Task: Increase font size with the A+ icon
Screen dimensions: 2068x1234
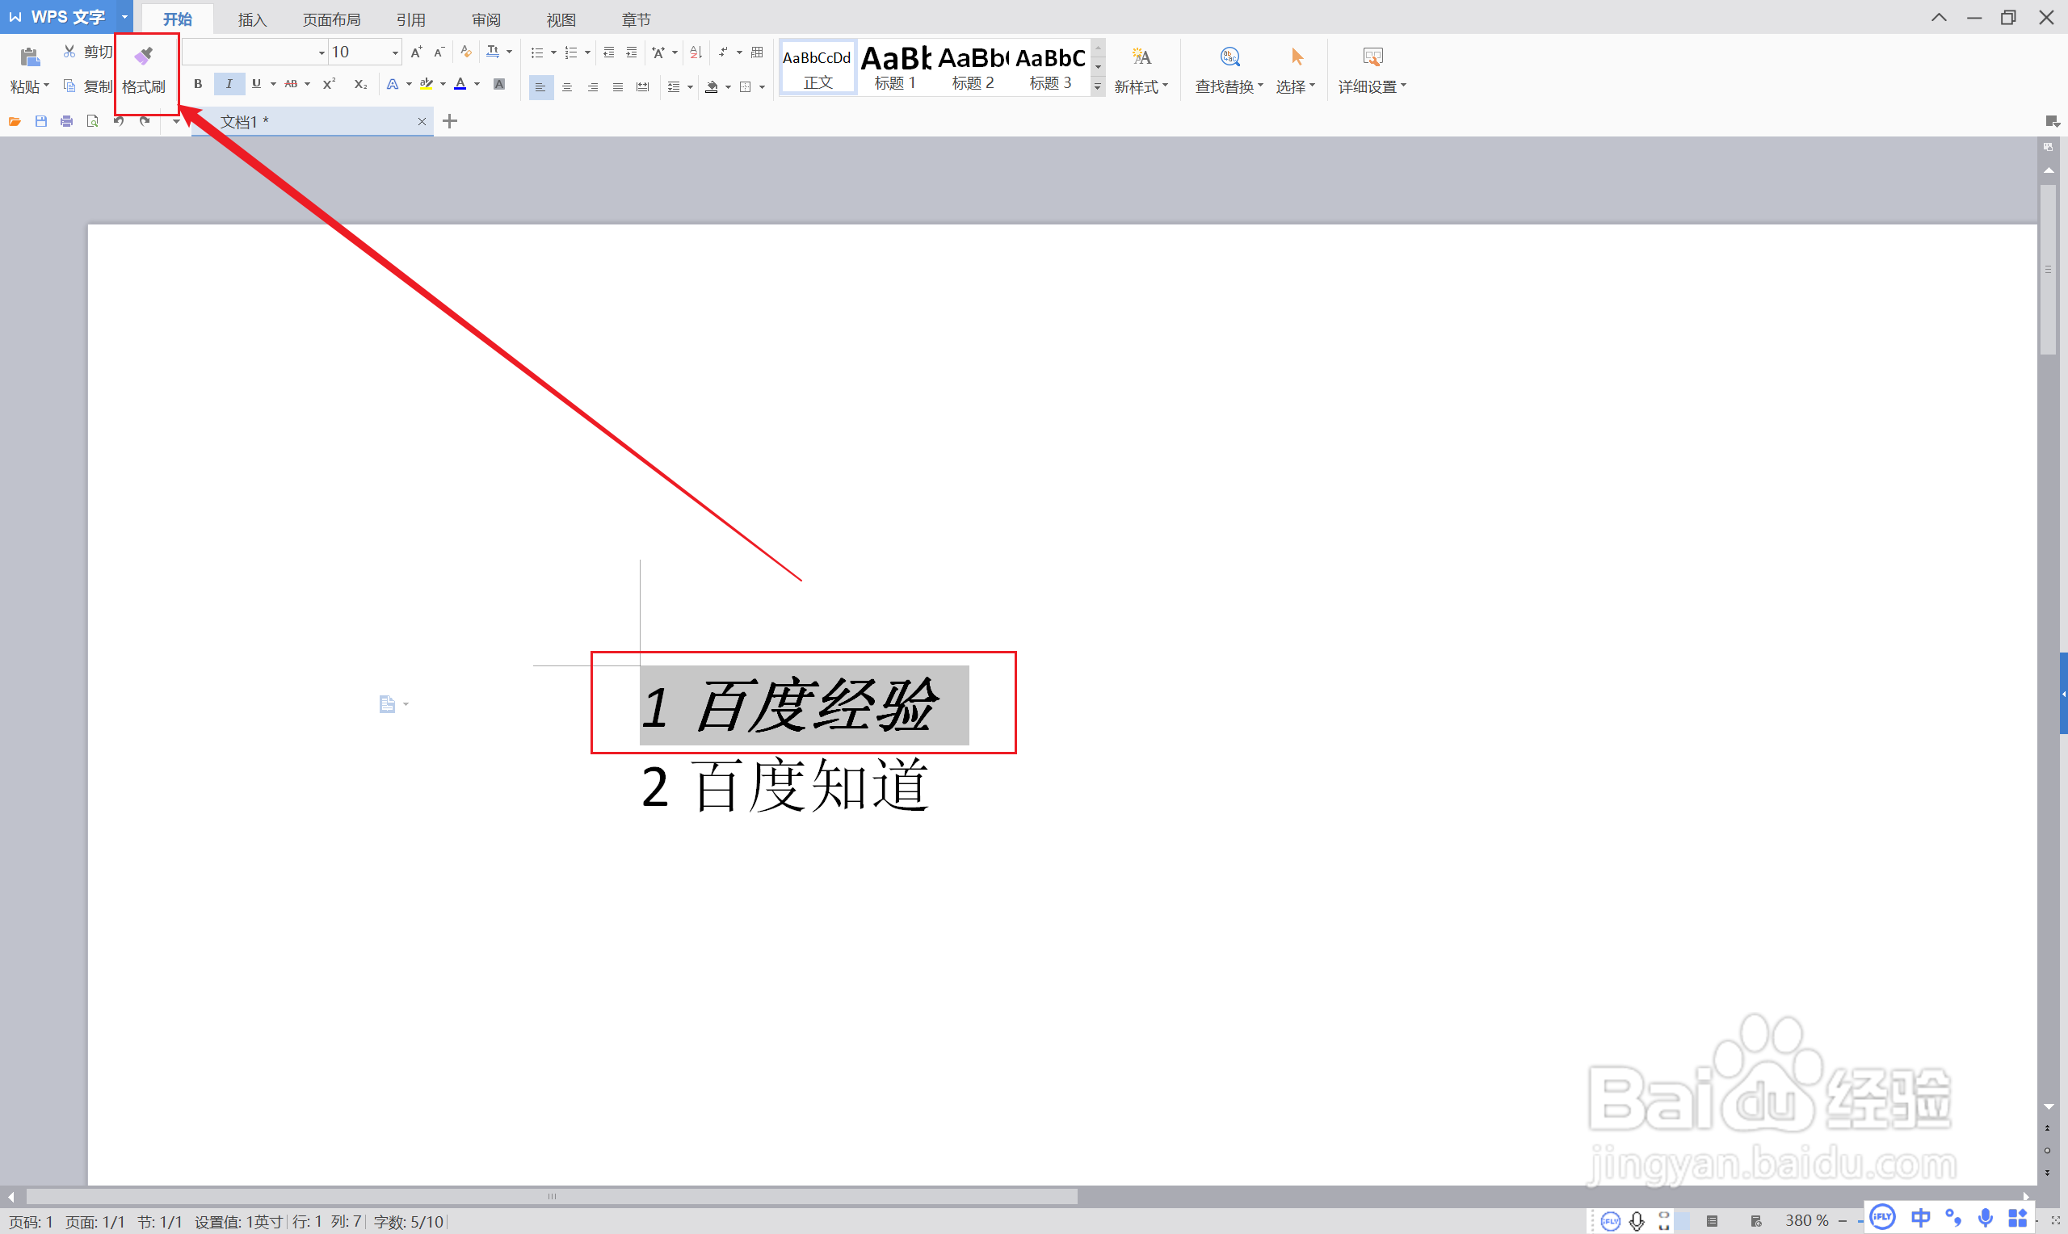Action: pos(417,52)
